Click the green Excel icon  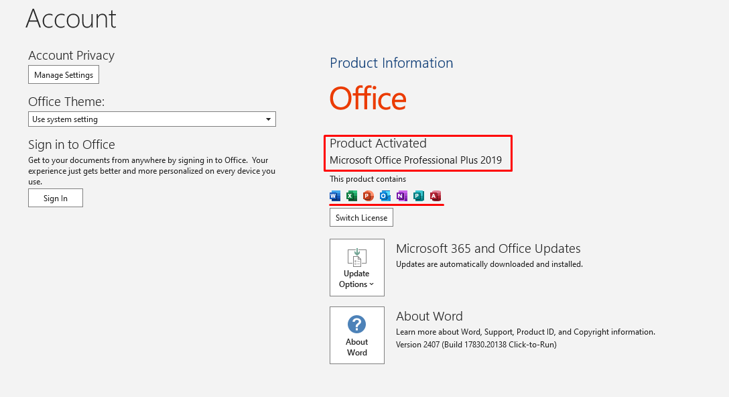tap(352, 196)
